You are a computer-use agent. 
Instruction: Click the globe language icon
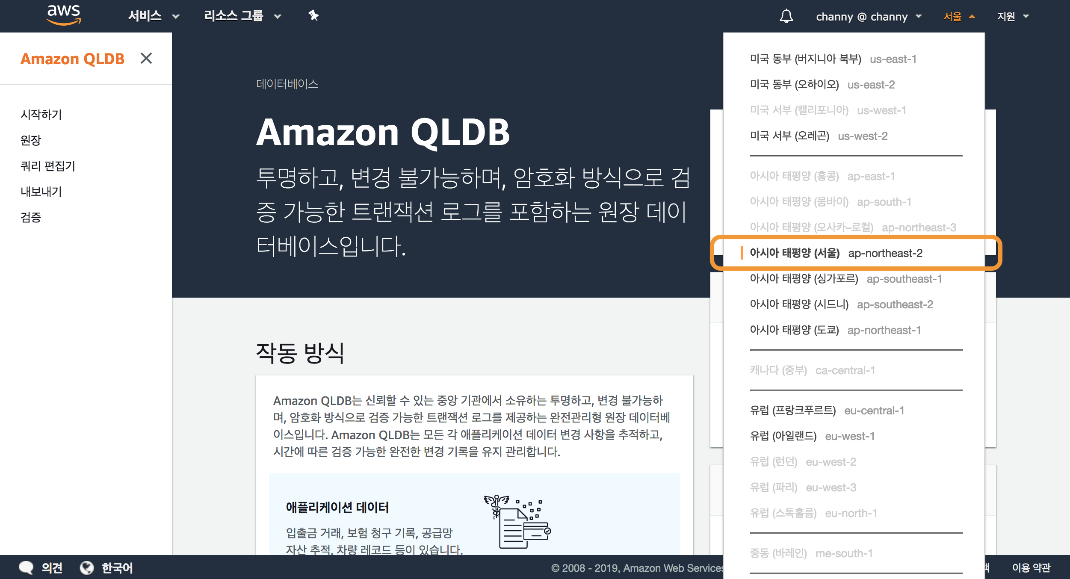[x=87, y=567]
